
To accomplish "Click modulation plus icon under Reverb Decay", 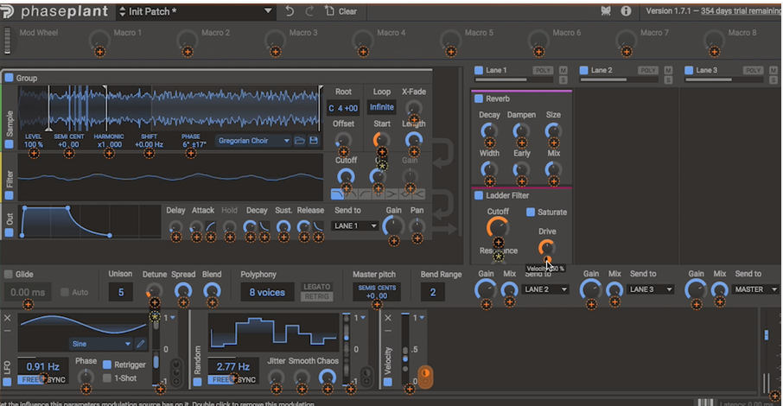I will [489, 143].
